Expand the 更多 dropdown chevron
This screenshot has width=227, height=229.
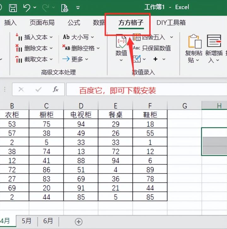87,59
